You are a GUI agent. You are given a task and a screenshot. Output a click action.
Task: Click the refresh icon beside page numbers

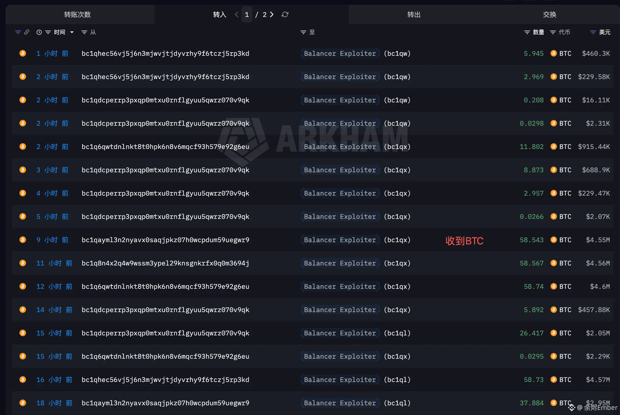[285, 14]
